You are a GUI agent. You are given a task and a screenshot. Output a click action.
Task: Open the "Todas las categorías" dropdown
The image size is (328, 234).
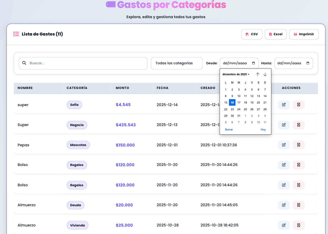pyautogui.click(x=176, y=63)
